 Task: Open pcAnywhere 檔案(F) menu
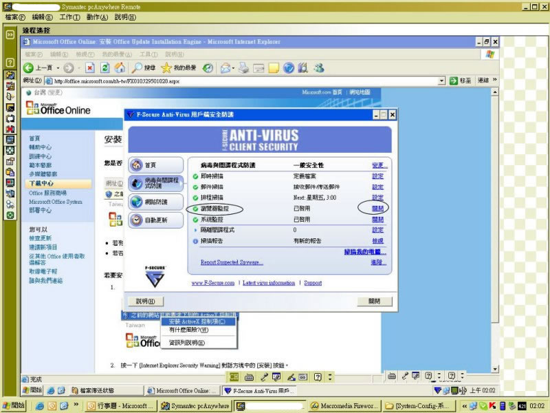[15, 17]
